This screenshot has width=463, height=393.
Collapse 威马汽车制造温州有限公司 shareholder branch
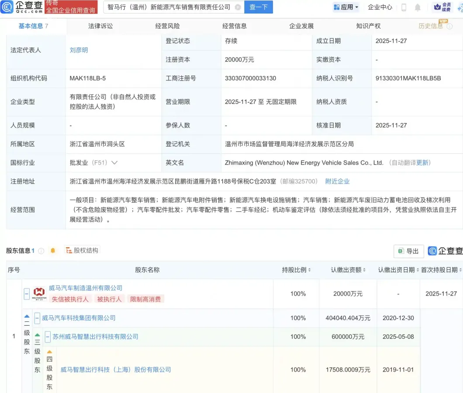pos(27,294)
